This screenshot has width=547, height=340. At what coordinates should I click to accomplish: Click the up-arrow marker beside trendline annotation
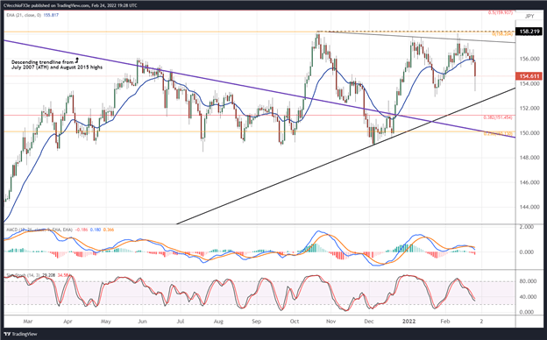pyautogui.click(x=77, y=60)
